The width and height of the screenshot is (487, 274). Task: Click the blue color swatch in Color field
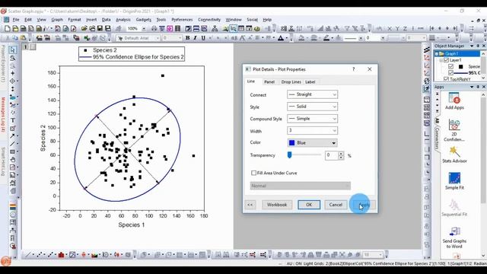pos(291,143)
